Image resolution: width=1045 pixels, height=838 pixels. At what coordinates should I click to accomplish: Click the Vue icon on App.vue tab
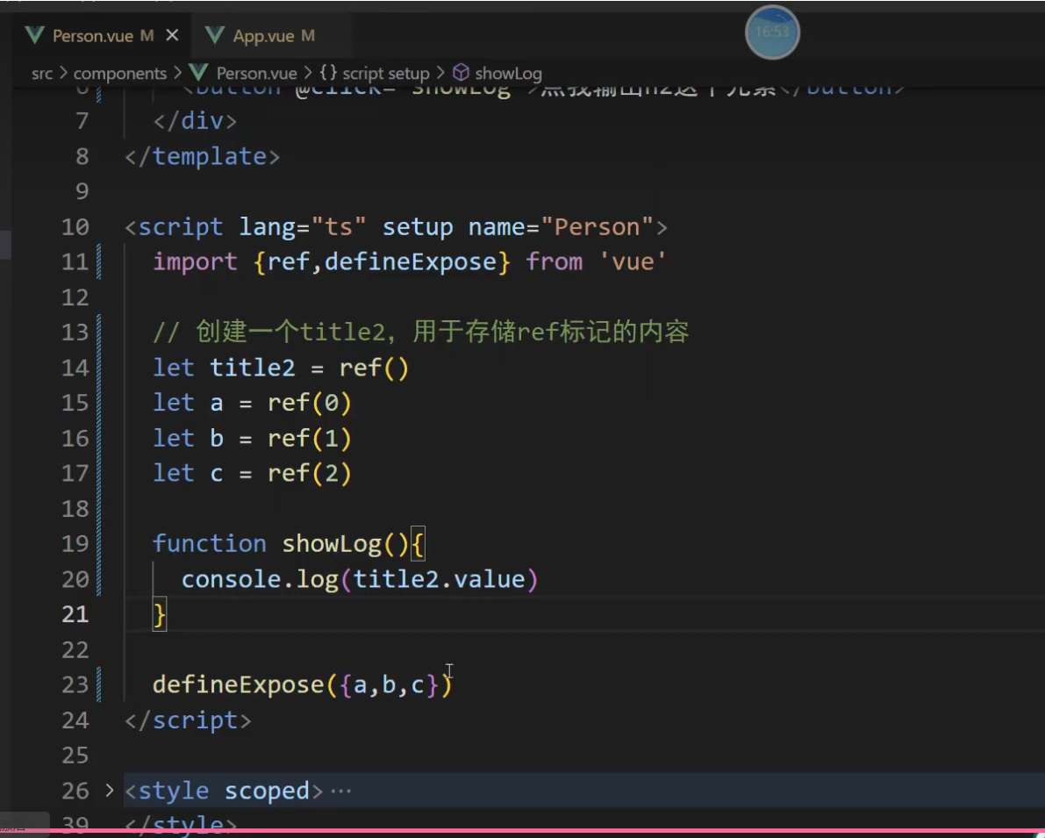(215, 35)
